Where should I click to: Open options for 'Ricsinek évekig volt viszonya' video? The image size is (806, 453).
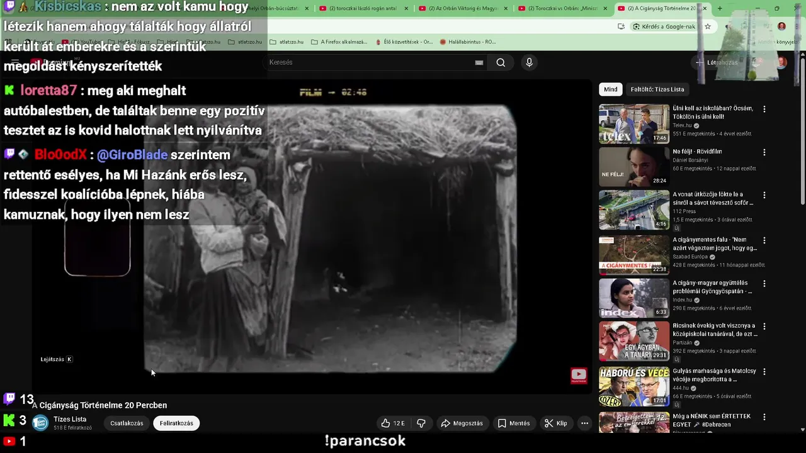click(764, 327)
